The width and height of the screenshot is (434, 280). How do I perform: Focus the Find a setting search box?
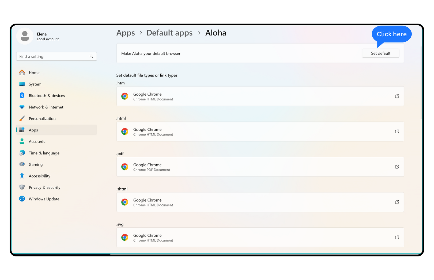[56, 56]
